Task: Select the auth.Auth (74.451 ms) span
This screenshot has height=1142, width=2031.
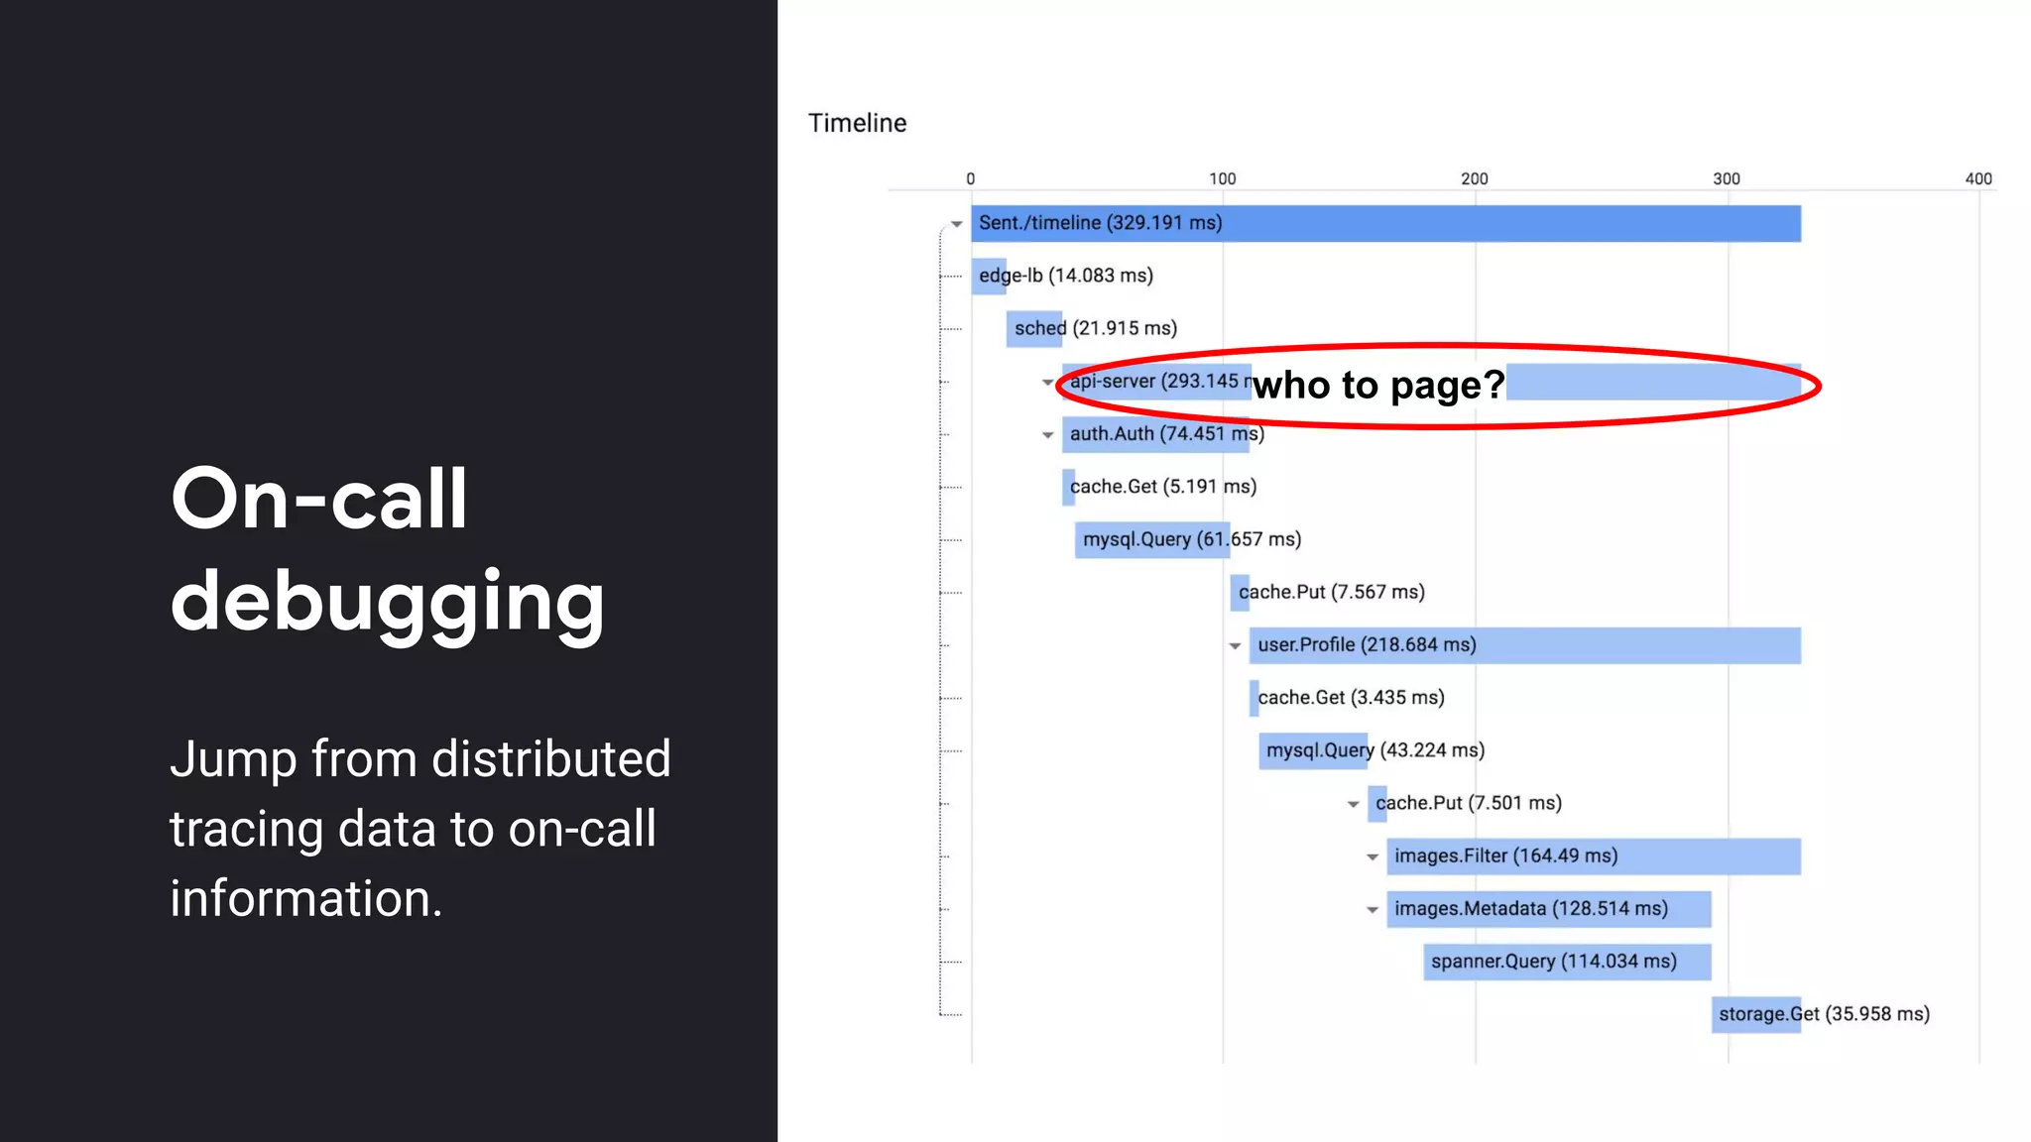Action: click(x=1155, y=434)
